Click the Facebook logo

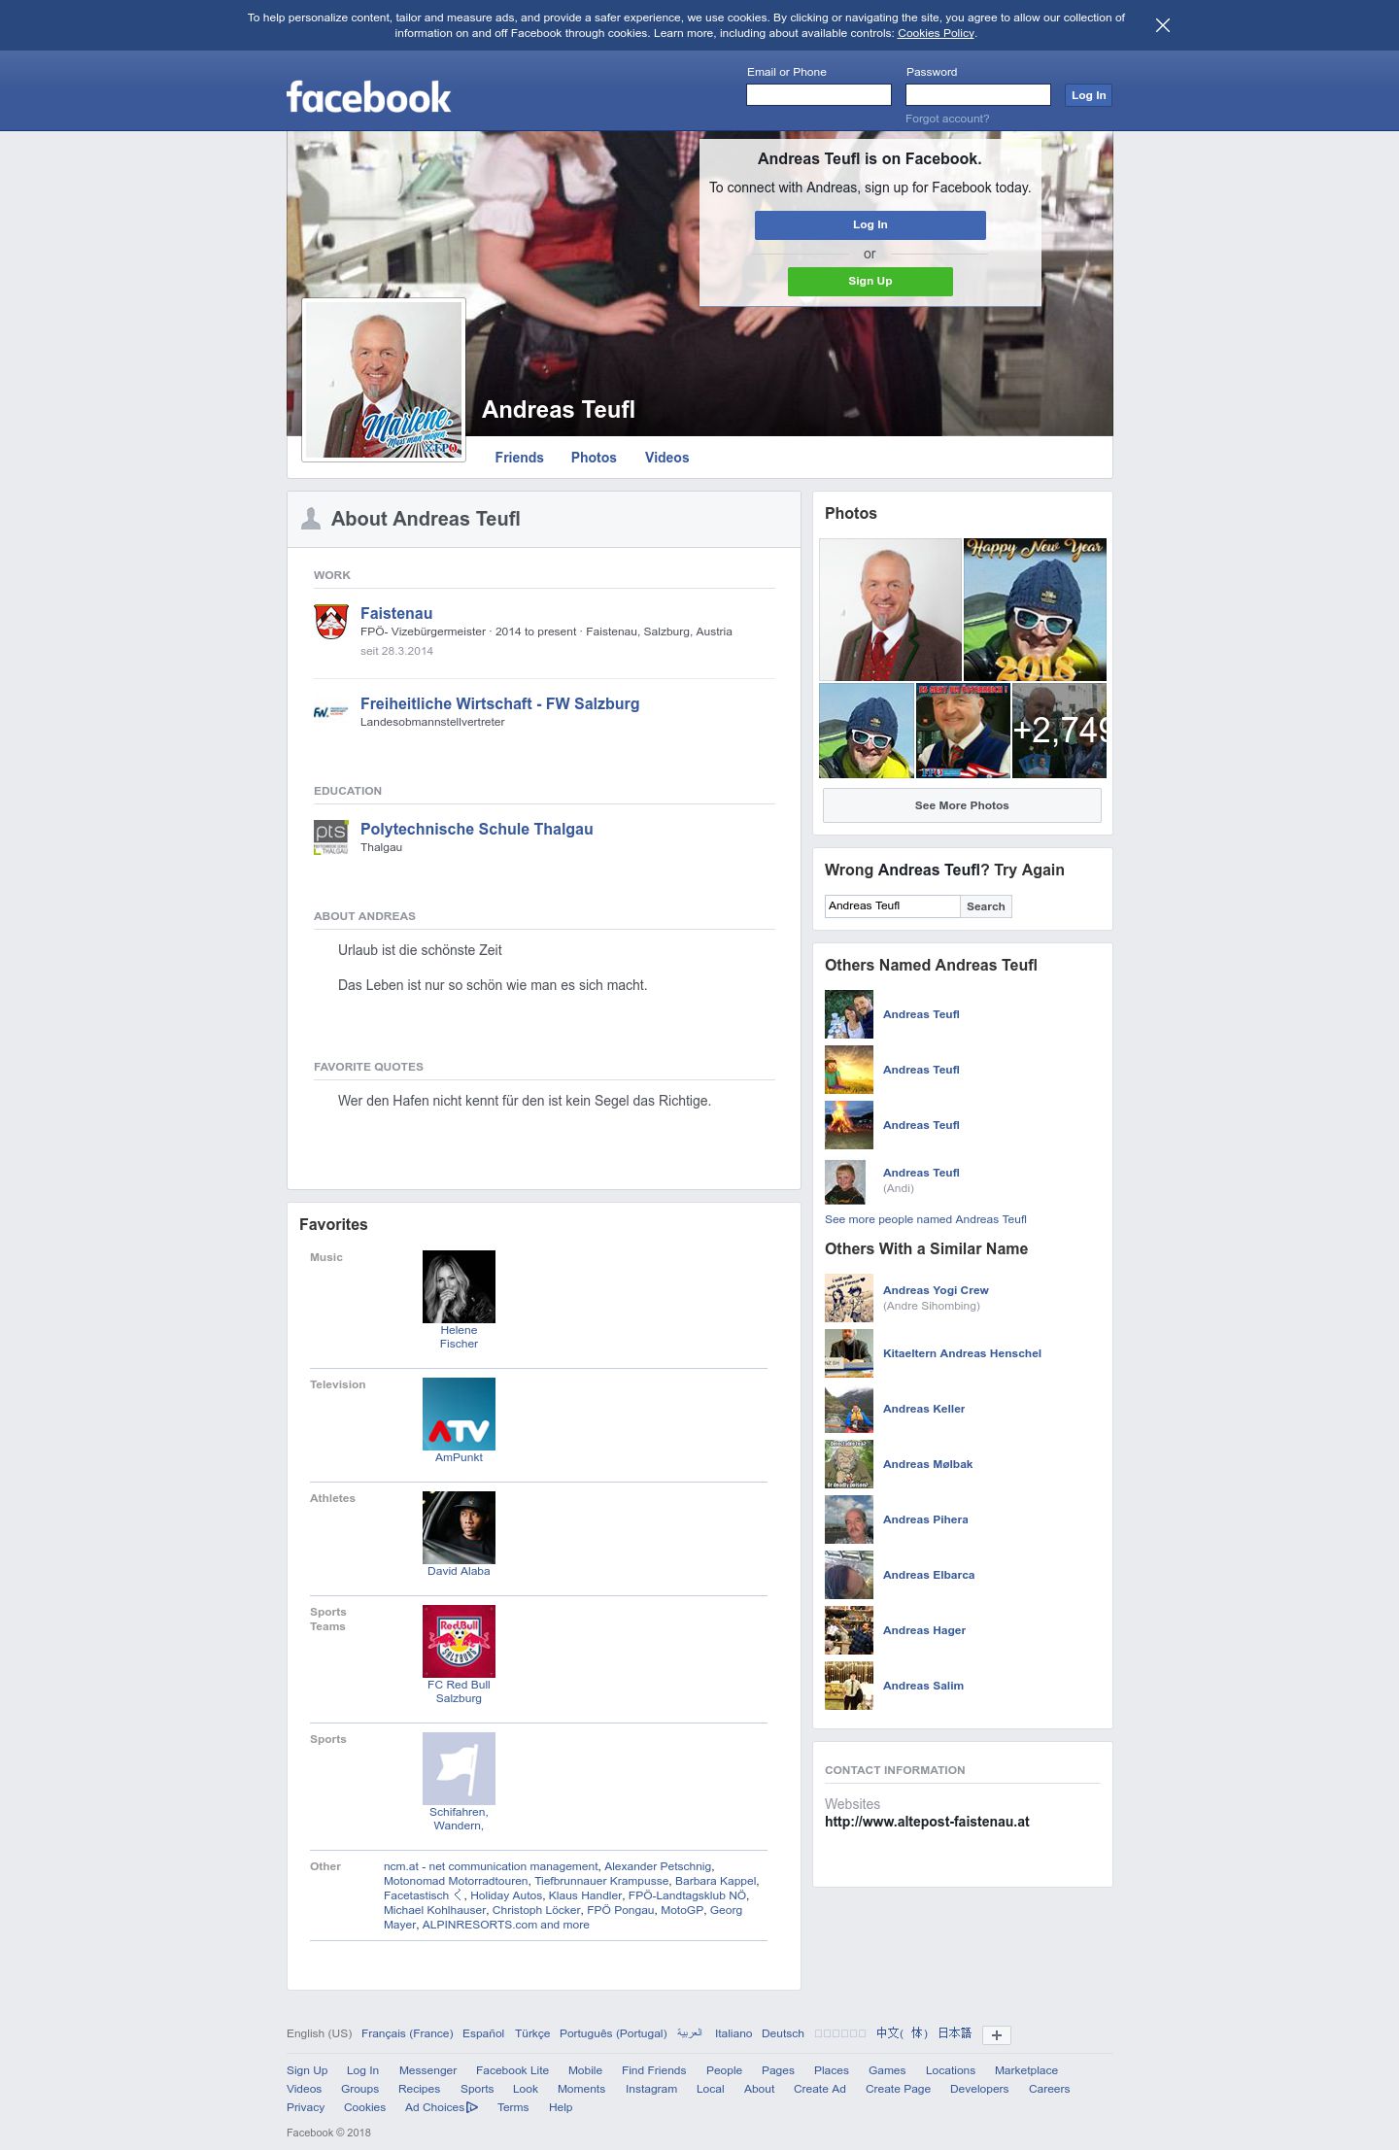pos(368,97)
